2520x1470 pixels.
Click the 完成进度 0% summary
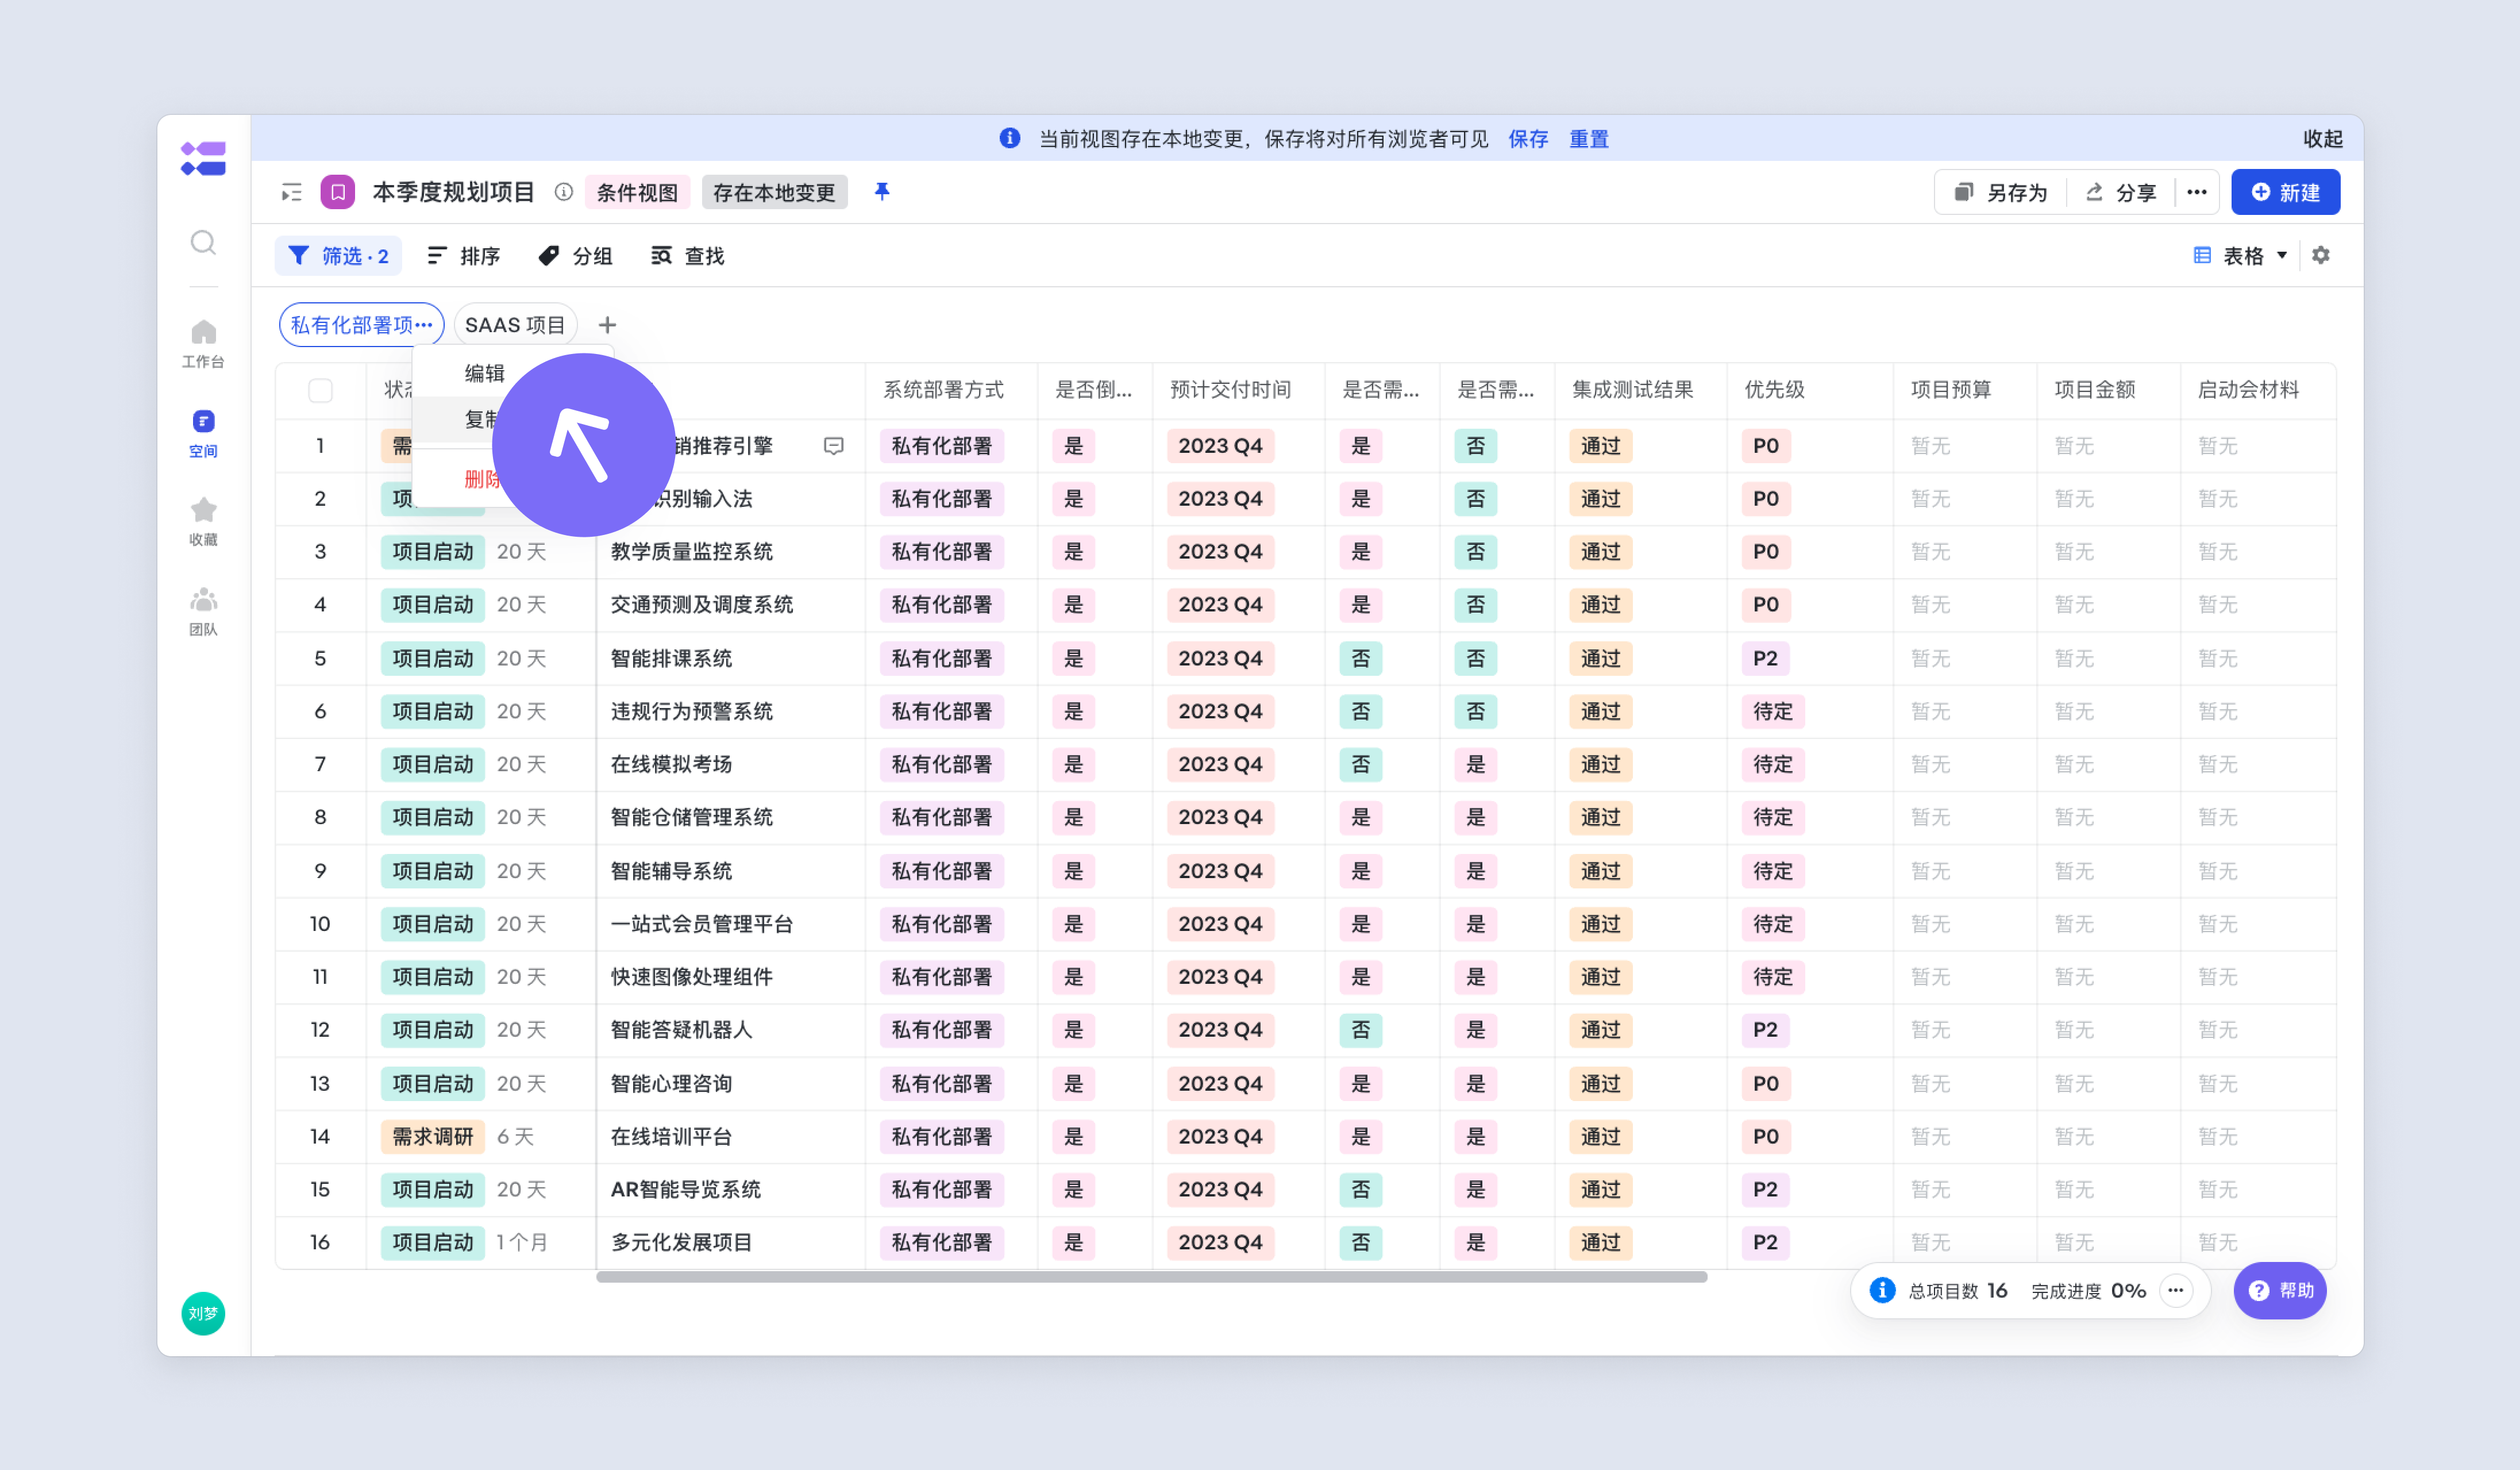point(2088,1291)
